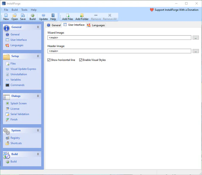The width and height of the screenshot is (202, 175).
Task: Click the Open project toolbar icon
Action: click(x=15, y=17)
